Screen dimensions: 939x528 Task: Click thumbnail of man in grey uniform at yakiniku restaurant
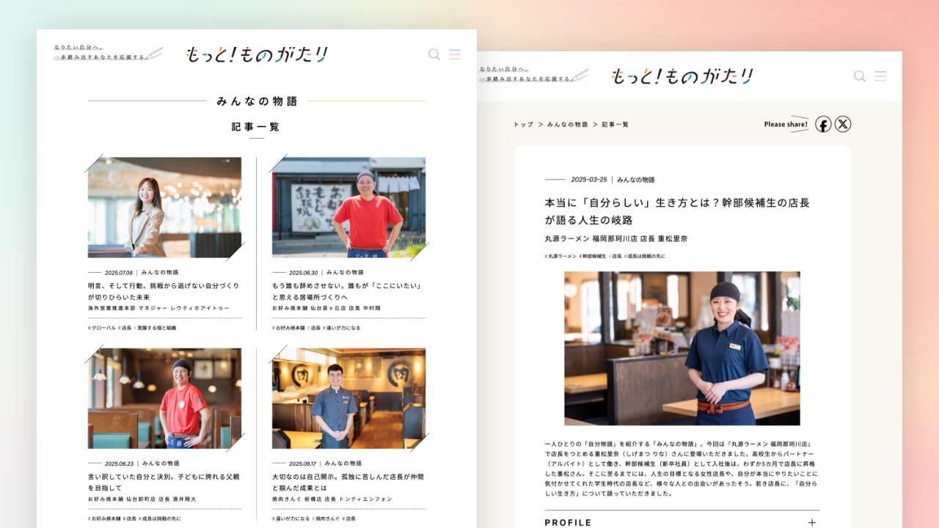point(348,398)
